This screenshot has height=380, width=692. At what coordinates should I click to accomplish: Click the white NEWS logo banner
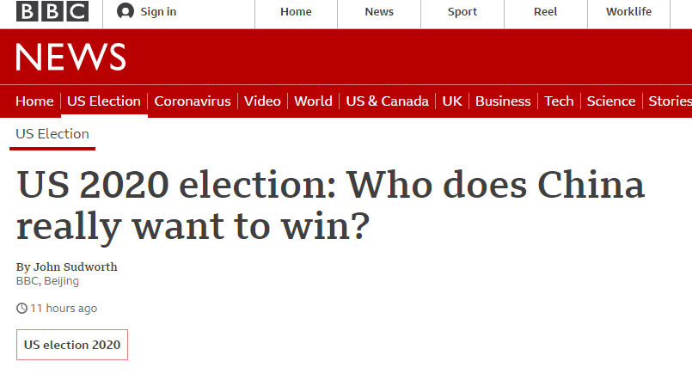click(70, 57)
